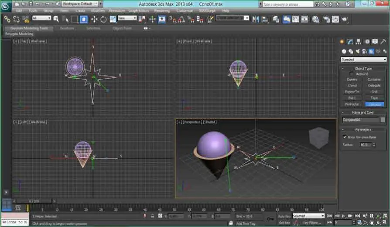Viewport: 390px width, 227px height.
Task: Click the Compass001 name field
Action: (x=361, y=120)
